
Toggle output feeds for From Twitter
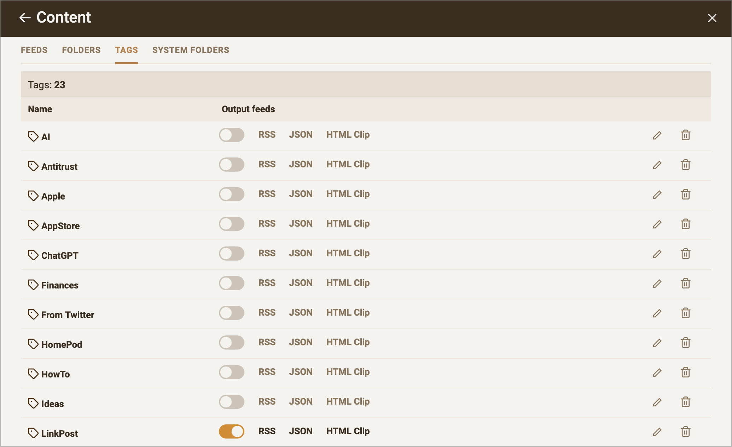coord(231,313)
